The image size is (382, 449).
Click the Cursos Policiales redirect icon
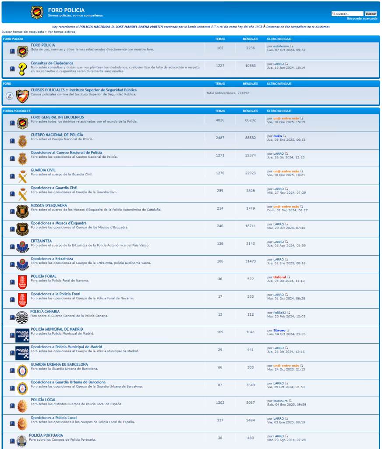(9, 96)
